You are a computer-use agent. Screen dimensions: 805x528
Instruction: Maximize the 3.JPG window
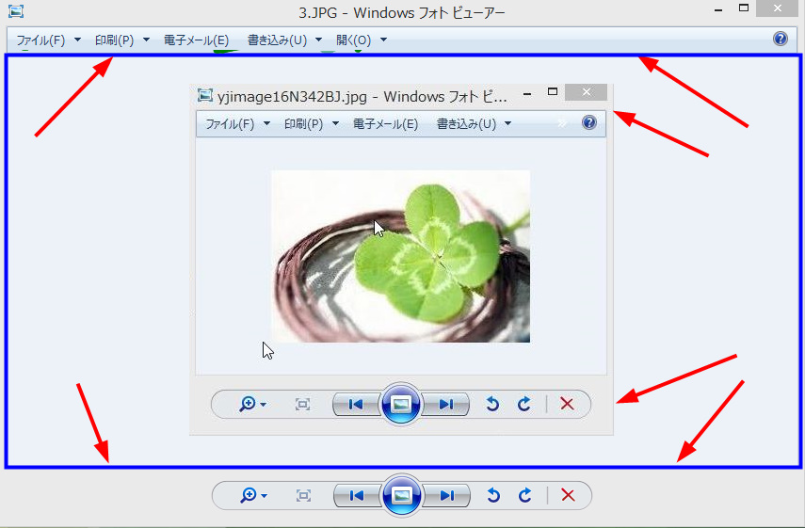(x=744, y=8)
